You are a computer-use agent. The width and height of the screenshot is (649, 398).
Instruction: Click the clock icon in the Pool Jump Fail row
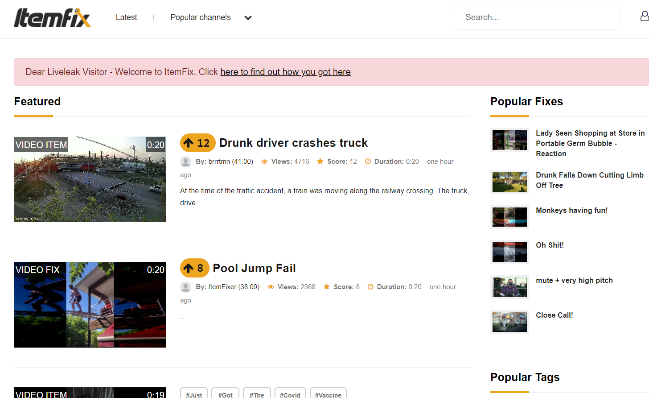point(370,287)
